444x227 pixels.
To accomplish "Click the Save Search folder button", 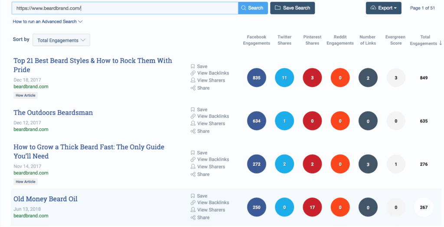I will click(292, 8).
